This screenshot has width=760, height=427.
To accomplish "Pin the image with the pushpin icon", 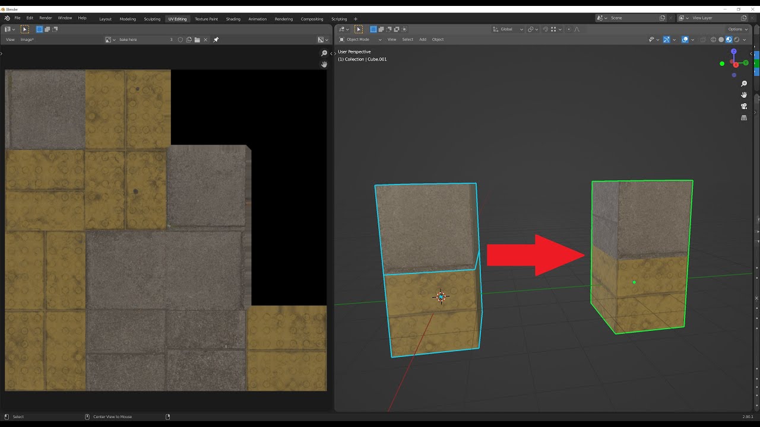I will pyautogui.click(x=216, y=40).
